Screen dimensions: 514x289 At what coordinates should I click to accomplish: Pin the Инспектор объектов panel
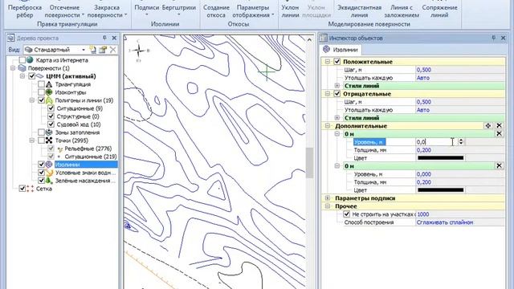tap(493, 38)
